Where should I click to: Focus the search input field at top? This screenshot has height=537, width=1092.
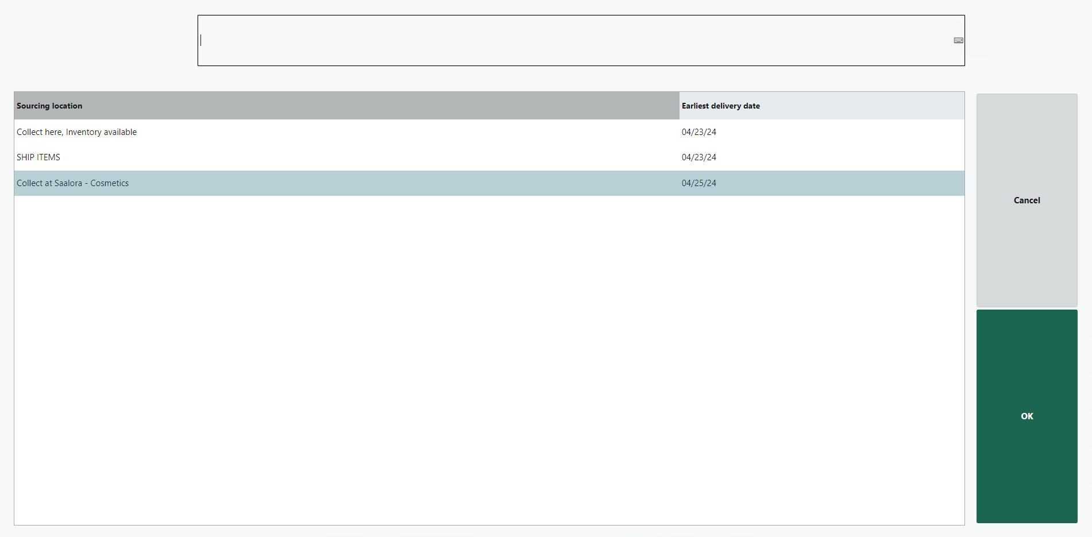581,40
